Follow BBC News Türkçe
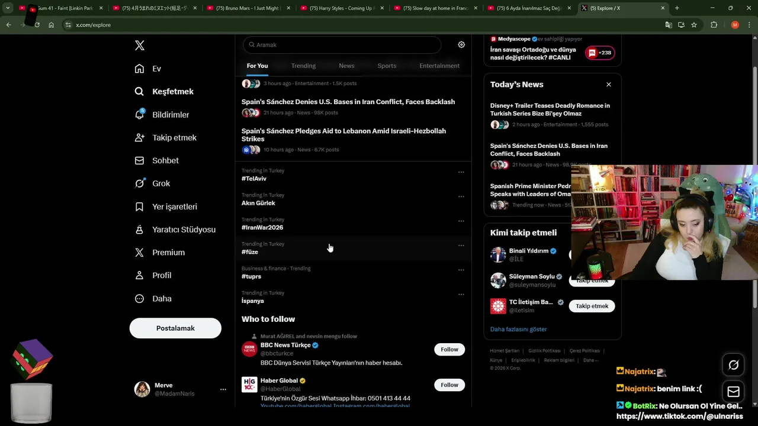This screenshot has width=758, height=426. [449, 349]
